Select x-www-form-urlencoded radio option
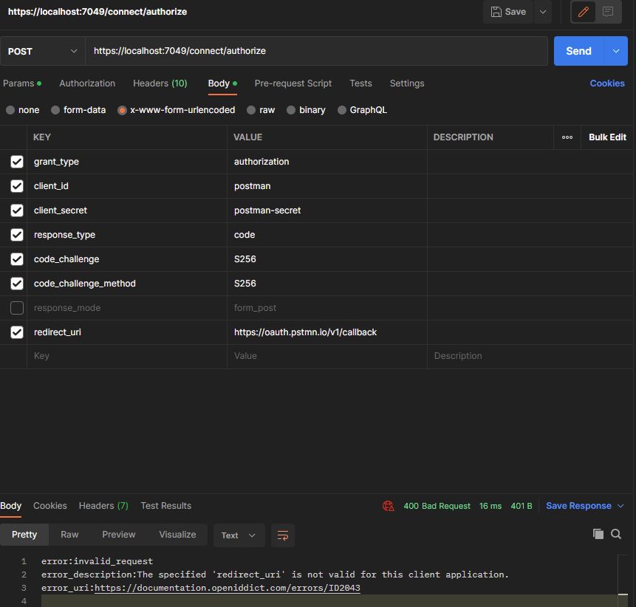 pyautogui.click(x=122, y=110)
